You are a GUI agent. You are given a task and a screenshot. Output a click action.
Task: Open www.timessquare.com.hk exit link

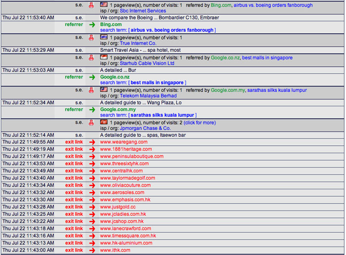click(128, 236)
